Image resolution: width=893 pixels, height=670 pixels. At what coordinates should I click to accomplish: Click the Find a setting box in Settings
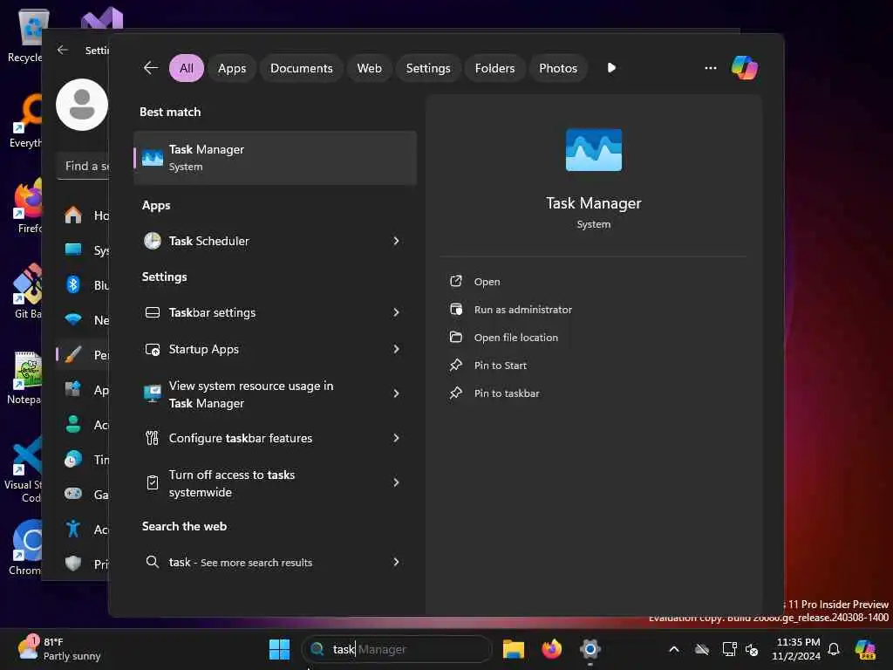click(x=83, y=166)
